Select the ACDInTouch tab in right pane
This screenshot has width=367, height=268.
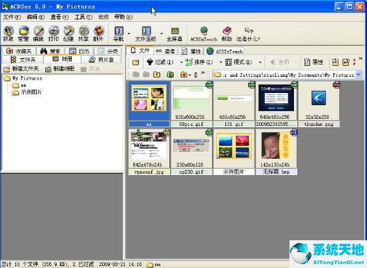click(224, 51)
